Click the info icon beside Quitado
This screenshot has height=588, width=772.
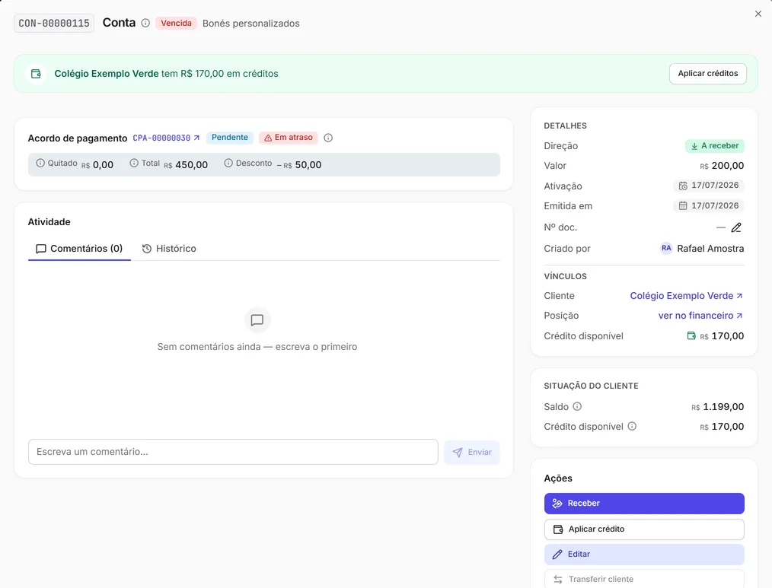click(x=40, y=163)
